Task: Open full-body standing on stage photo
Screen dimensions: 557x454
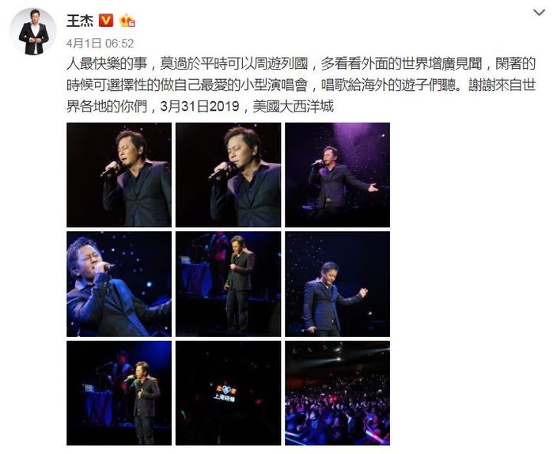Action: (228, 284)
